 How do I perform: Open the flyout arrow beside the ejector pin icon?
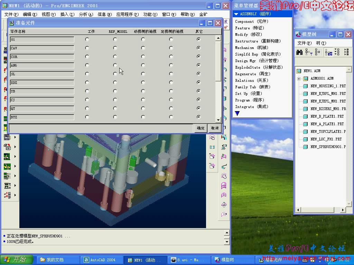[x=15, y=156]
